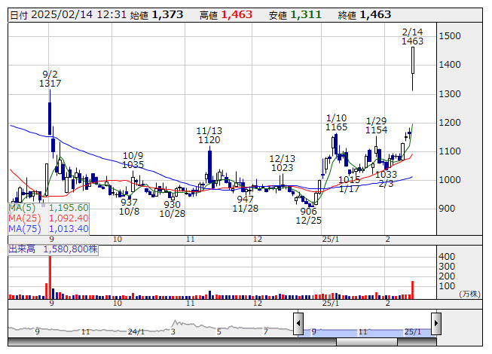Click the left range handle arrow
The width and height of the screenshot is (492, 354).
tap(298, 323)
